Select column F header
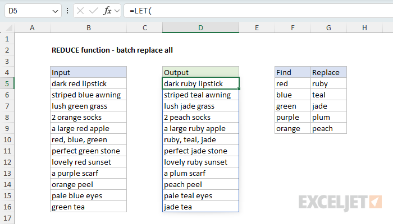This screenshot has height=224, width=393. click(293, 28)
